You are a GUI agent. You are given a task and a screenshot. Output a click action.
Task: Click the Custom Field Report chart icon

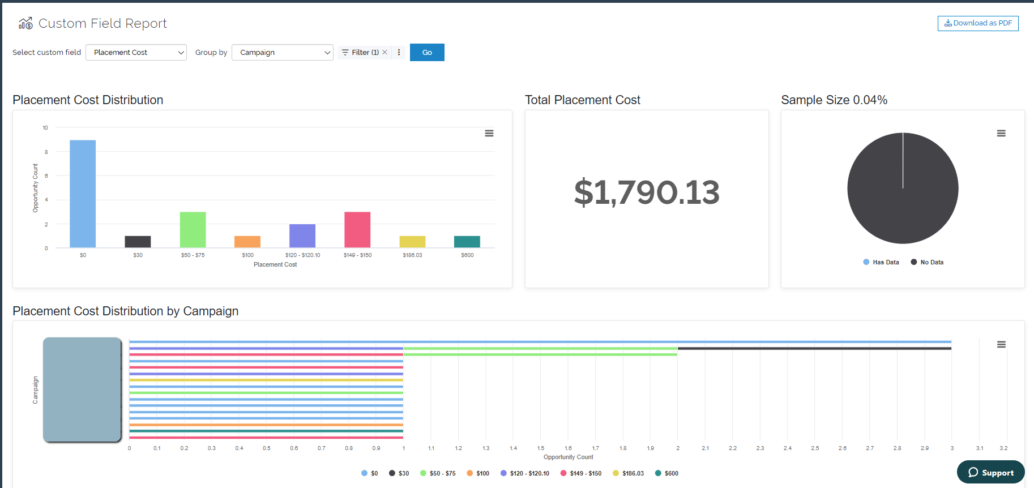[x=25, y=23]
